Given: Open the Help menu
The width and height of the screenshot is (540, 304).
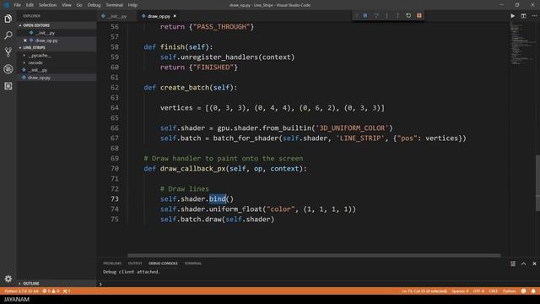Looking at the screenshot, I should [132, 5].
